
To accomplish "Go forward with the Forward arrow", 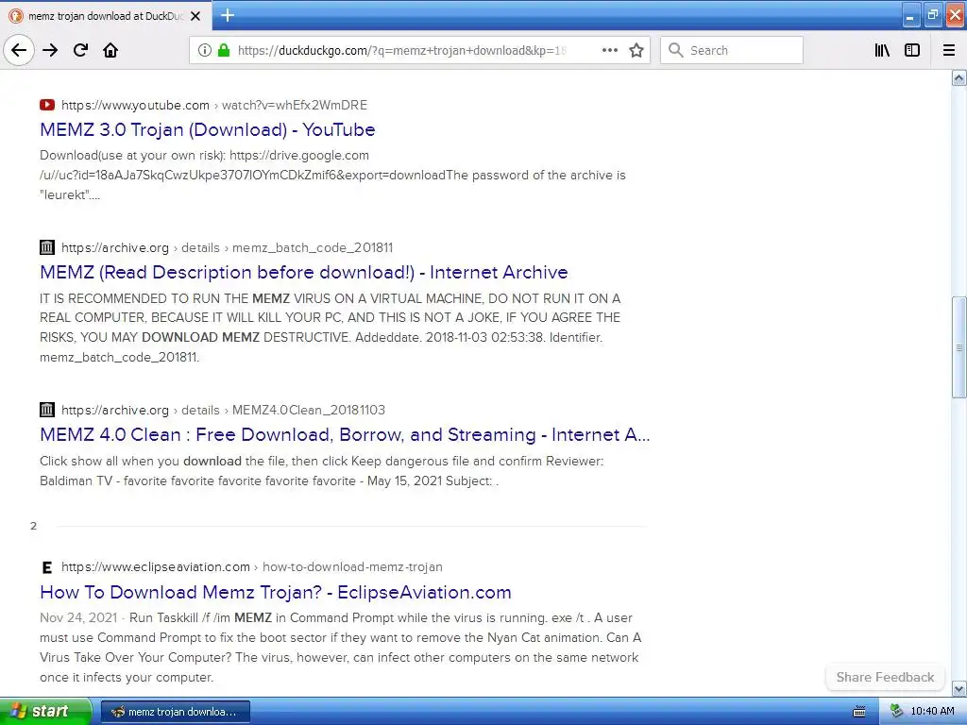I will click(x=50, y=50).
